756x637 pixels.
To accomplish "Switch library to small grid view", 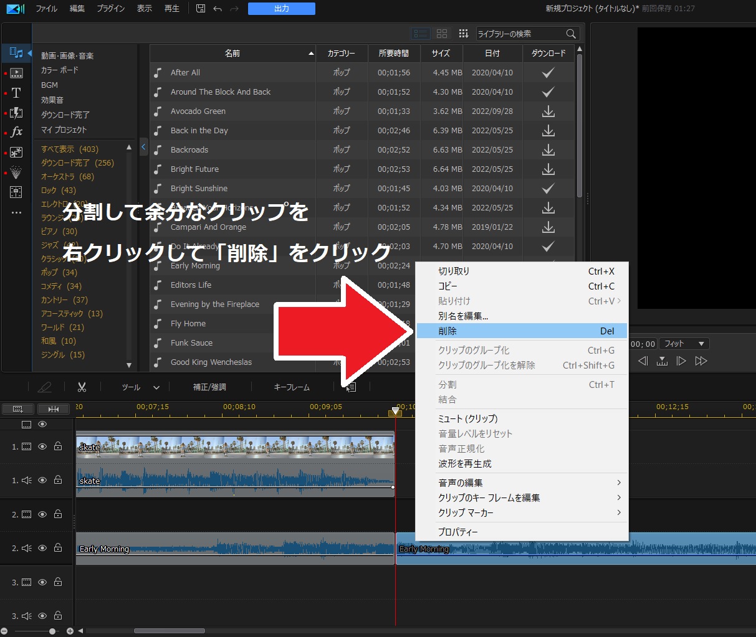I will (x=463, y=34).
